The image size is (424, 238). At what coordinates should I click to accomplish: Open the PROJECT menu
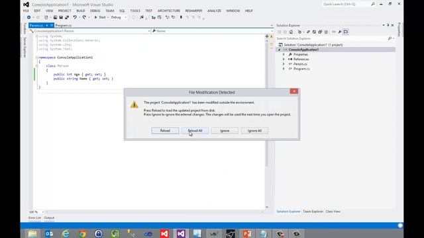pos(65,11)
